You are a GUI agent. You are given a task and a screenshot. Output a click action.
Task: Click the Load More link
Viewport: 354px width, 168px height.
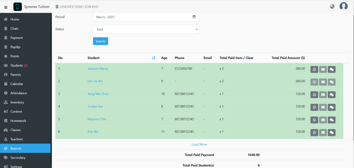pos(199,144)
